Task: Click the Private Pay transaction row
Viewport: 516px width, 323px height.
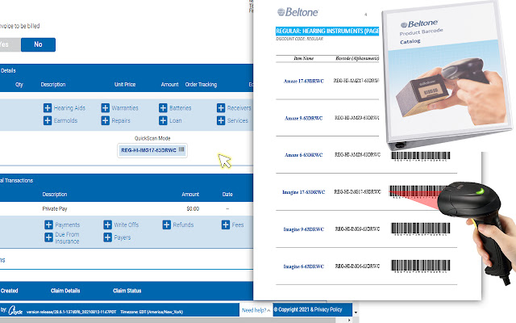Action: 127,208
